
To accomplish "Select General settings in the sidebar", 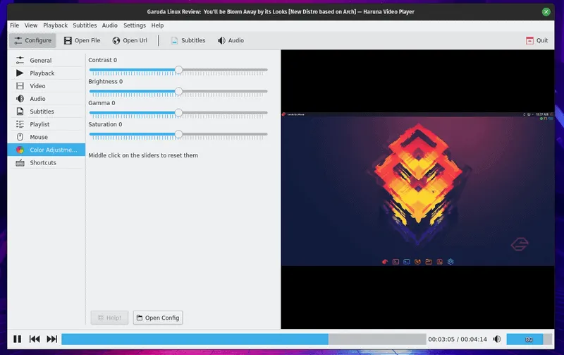I will (40, 61).
